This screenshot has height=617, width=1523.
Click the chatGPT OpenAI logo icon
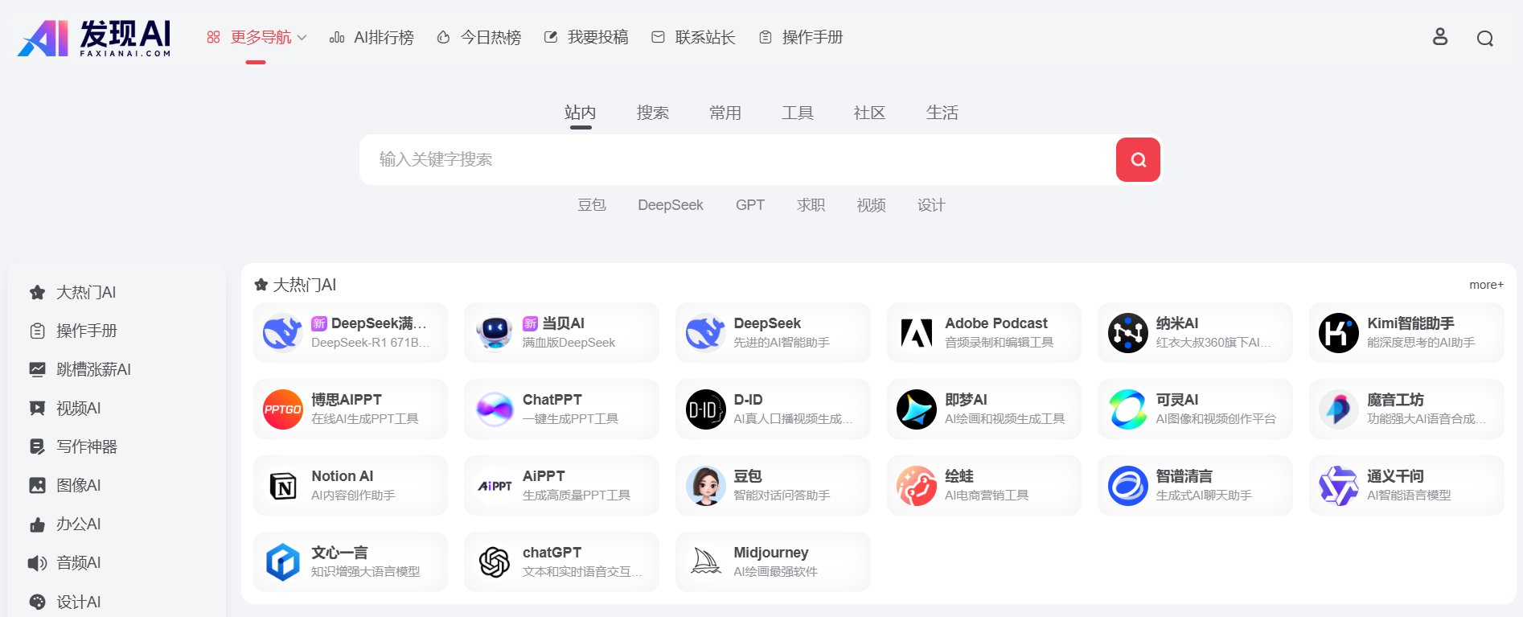[x=494, y=561]
